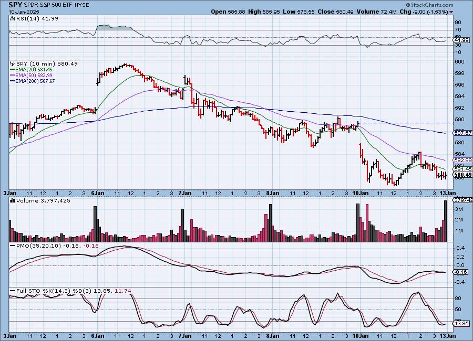This screenshot has height=341, width=473.
Task: Click the black line swatch beside Full STO
Action: tap(13, 291)
